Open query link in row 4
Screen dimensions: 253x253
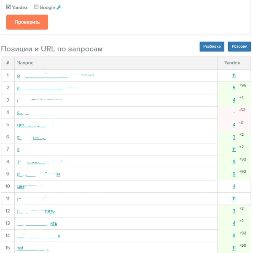click(37, 113)
